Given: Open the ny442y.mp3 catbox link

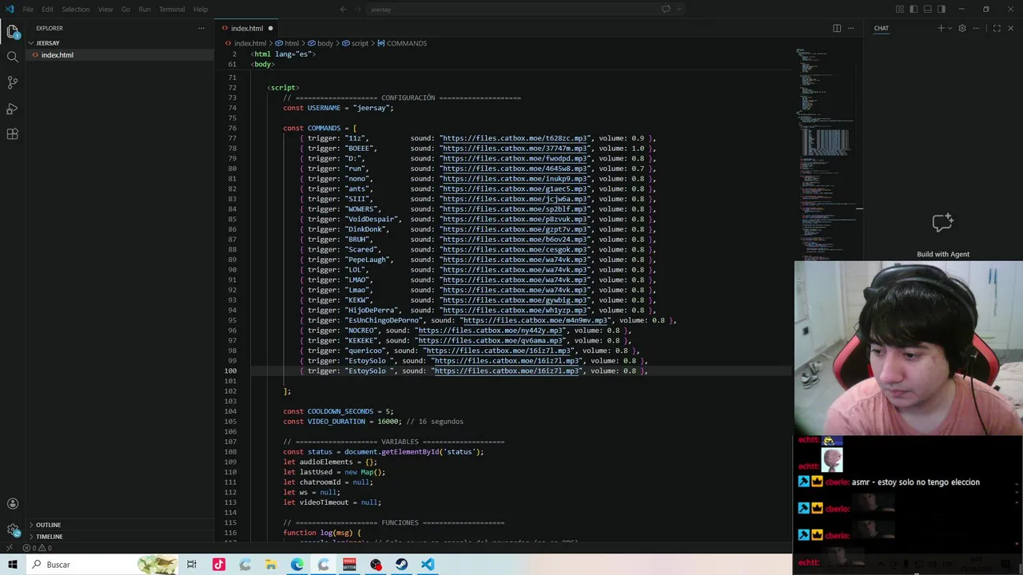Looking at the screenshot, I should tap(489, 331).
